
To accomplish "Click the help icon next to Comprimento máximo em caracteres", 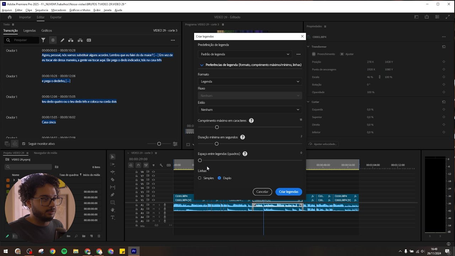I will tap(251, 121).
